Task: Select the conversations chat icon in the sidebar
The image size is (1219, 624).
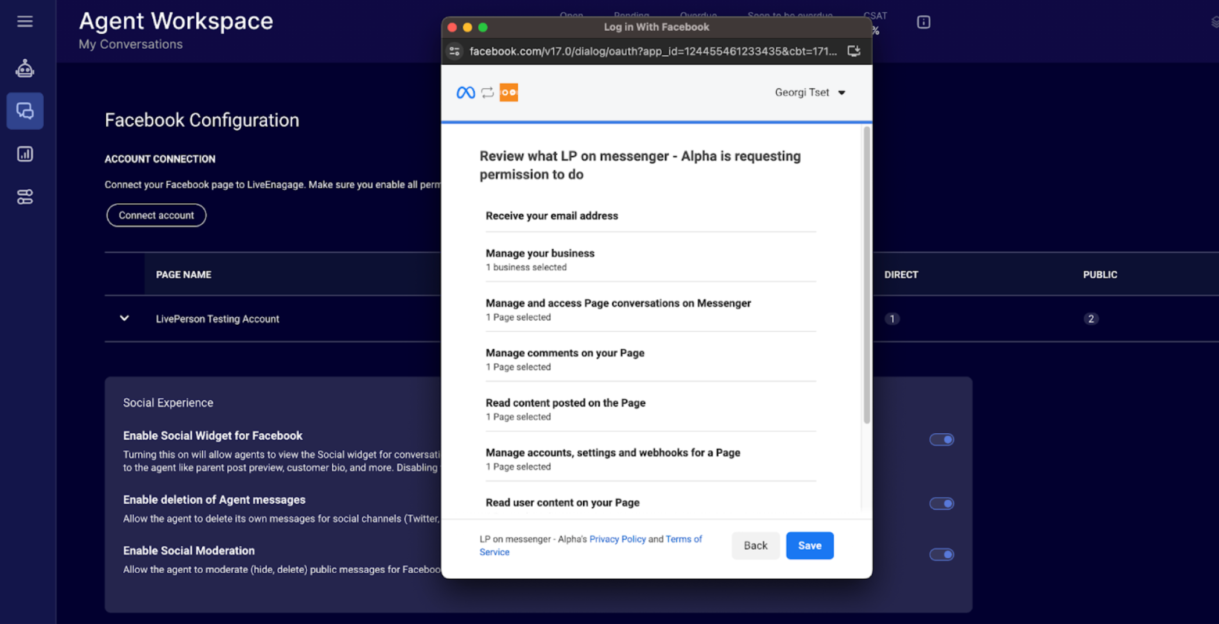Action: pos(24,110)
